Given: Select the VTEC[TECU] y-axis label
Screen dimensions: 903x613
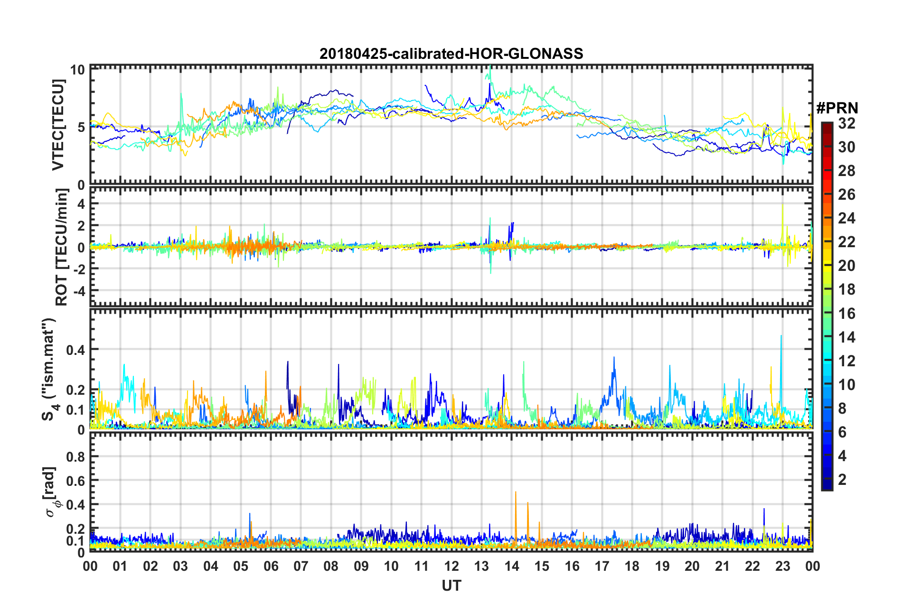Looking at the screenshot, I should point(57,125).
